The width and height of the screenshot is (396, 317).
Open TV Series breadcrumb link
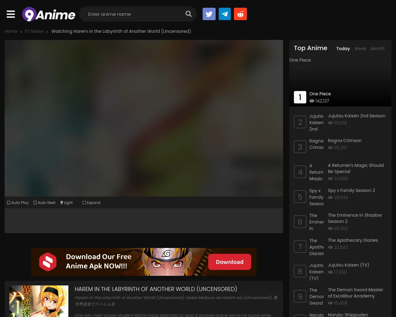coord(34,31)
